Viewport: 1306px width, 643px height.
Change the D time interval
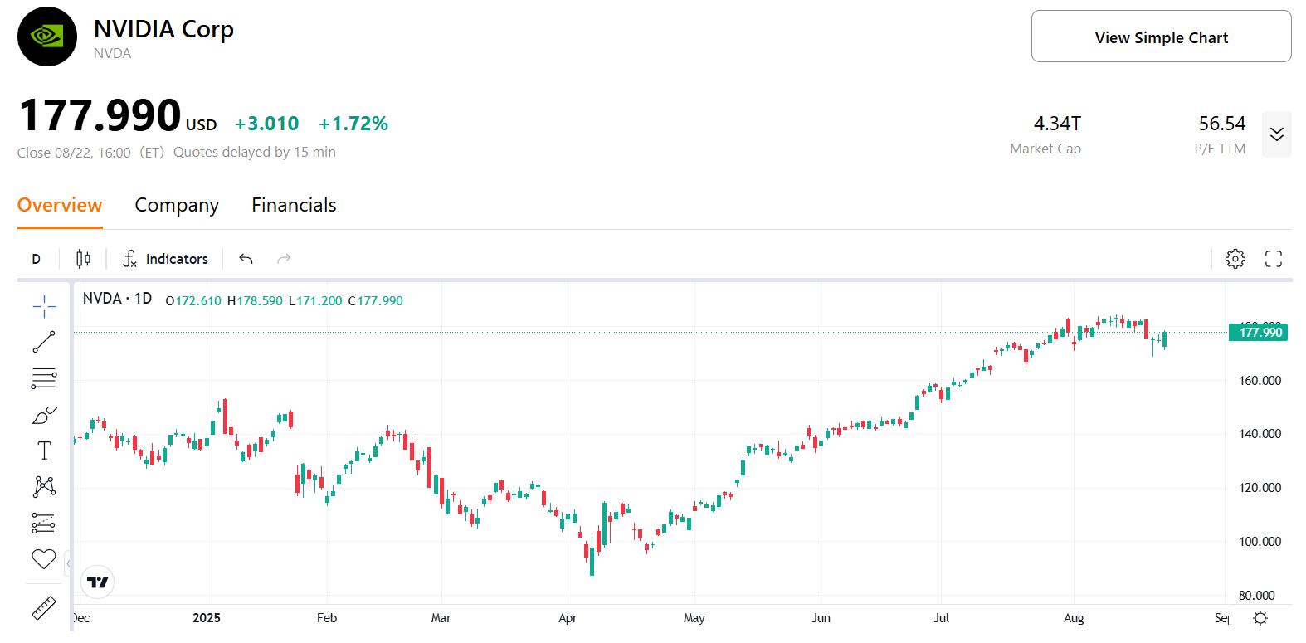point(36,259)
